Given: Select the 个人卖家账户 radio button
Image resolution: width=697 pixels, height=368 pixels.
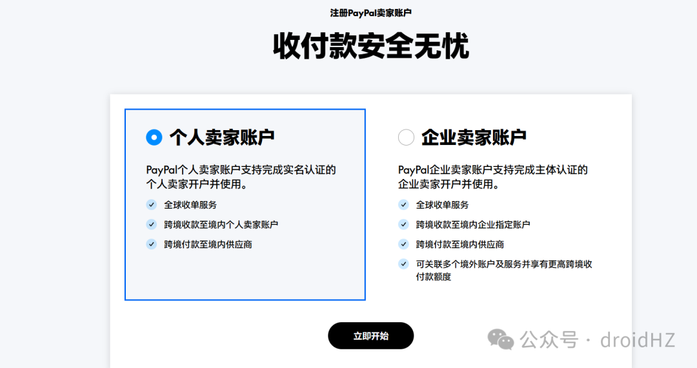Looking at the screenshot, I should click(154, 137).
